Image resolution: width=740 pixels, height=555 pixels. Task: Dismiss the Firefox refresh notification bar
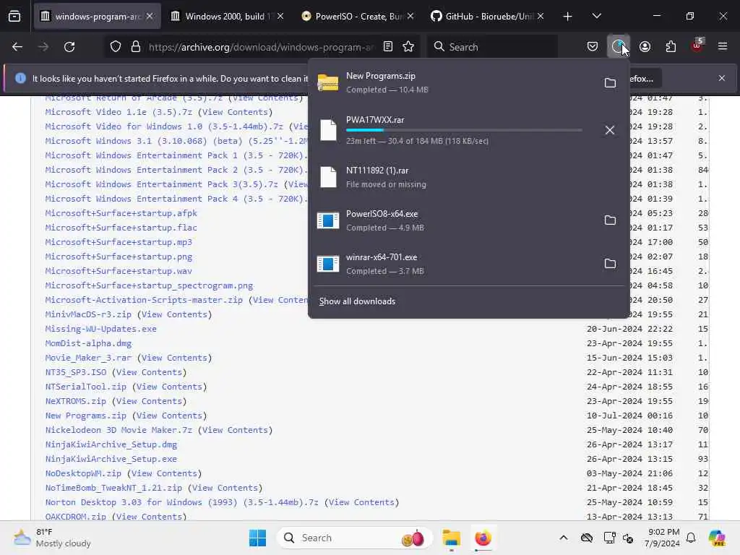722,78
